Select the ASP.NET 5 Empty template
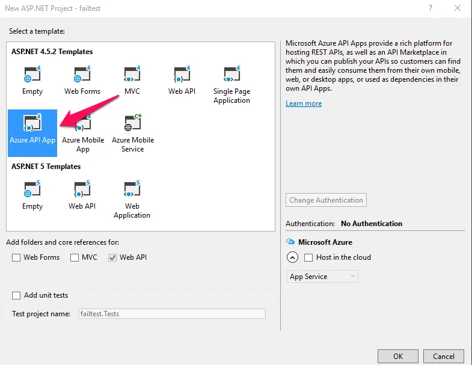Image resolution: width=472 pixels, height=365 pixels. [32, 195]
